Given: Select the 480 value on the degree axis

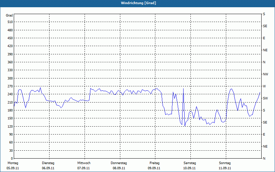Looking at the screenshot, I should click(x=10, y=30).
